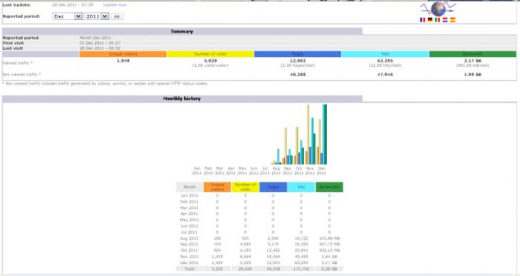Click the yellow Number of visits summary header
520x276 pixels.
(210, 54)
